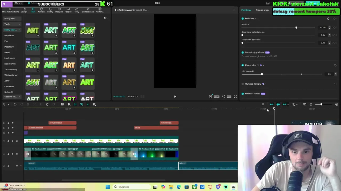Click the Efekty tab icon
The image size is (341, 191).
coord(50,9)
